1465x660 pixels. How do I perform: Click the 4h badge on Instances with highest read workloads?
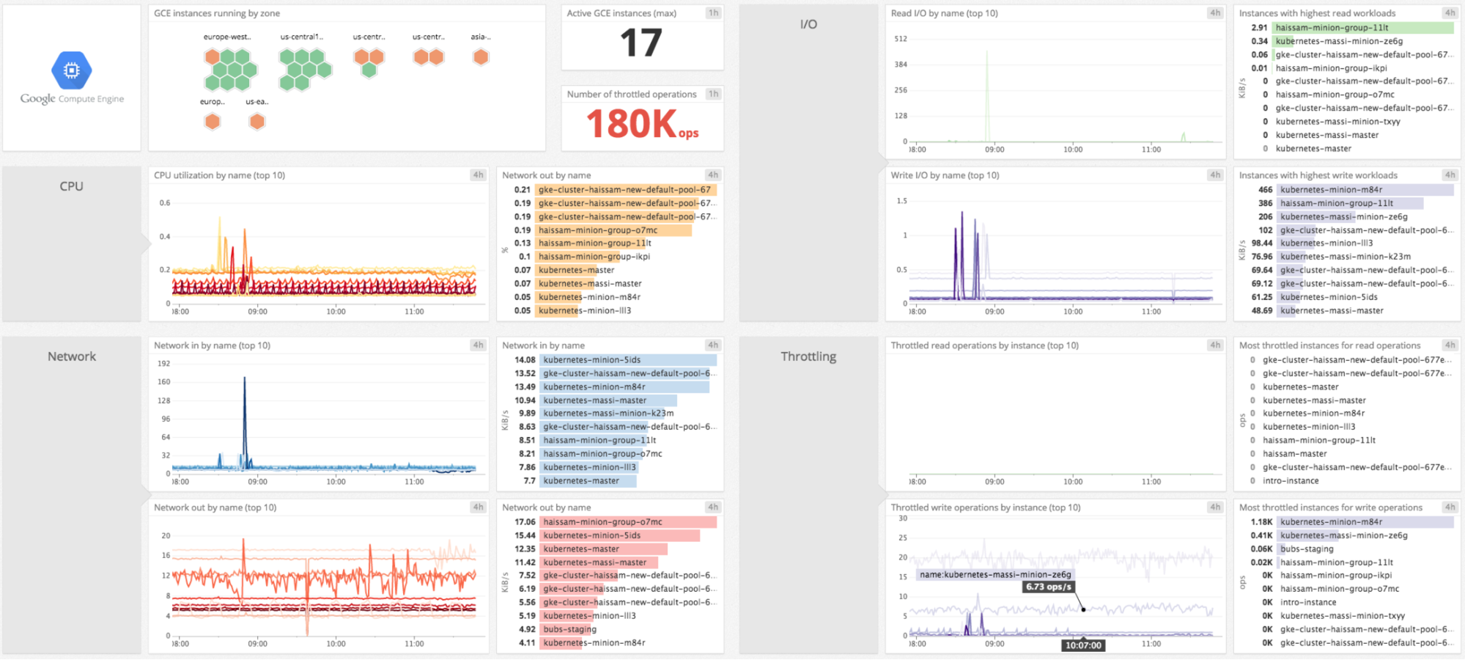click(x=1450, y=12)
